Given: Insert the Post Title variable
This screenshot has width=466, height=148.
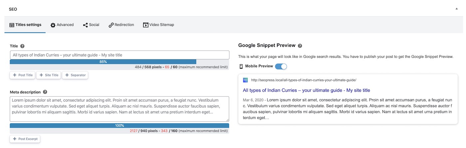Looking at the screenshot, I should coord(23,75).
